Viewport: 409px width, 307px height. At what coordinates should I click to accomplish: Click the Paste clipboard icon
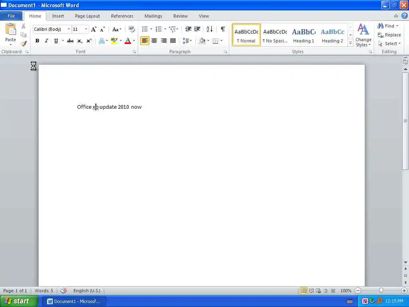click(x=10, y=29)
